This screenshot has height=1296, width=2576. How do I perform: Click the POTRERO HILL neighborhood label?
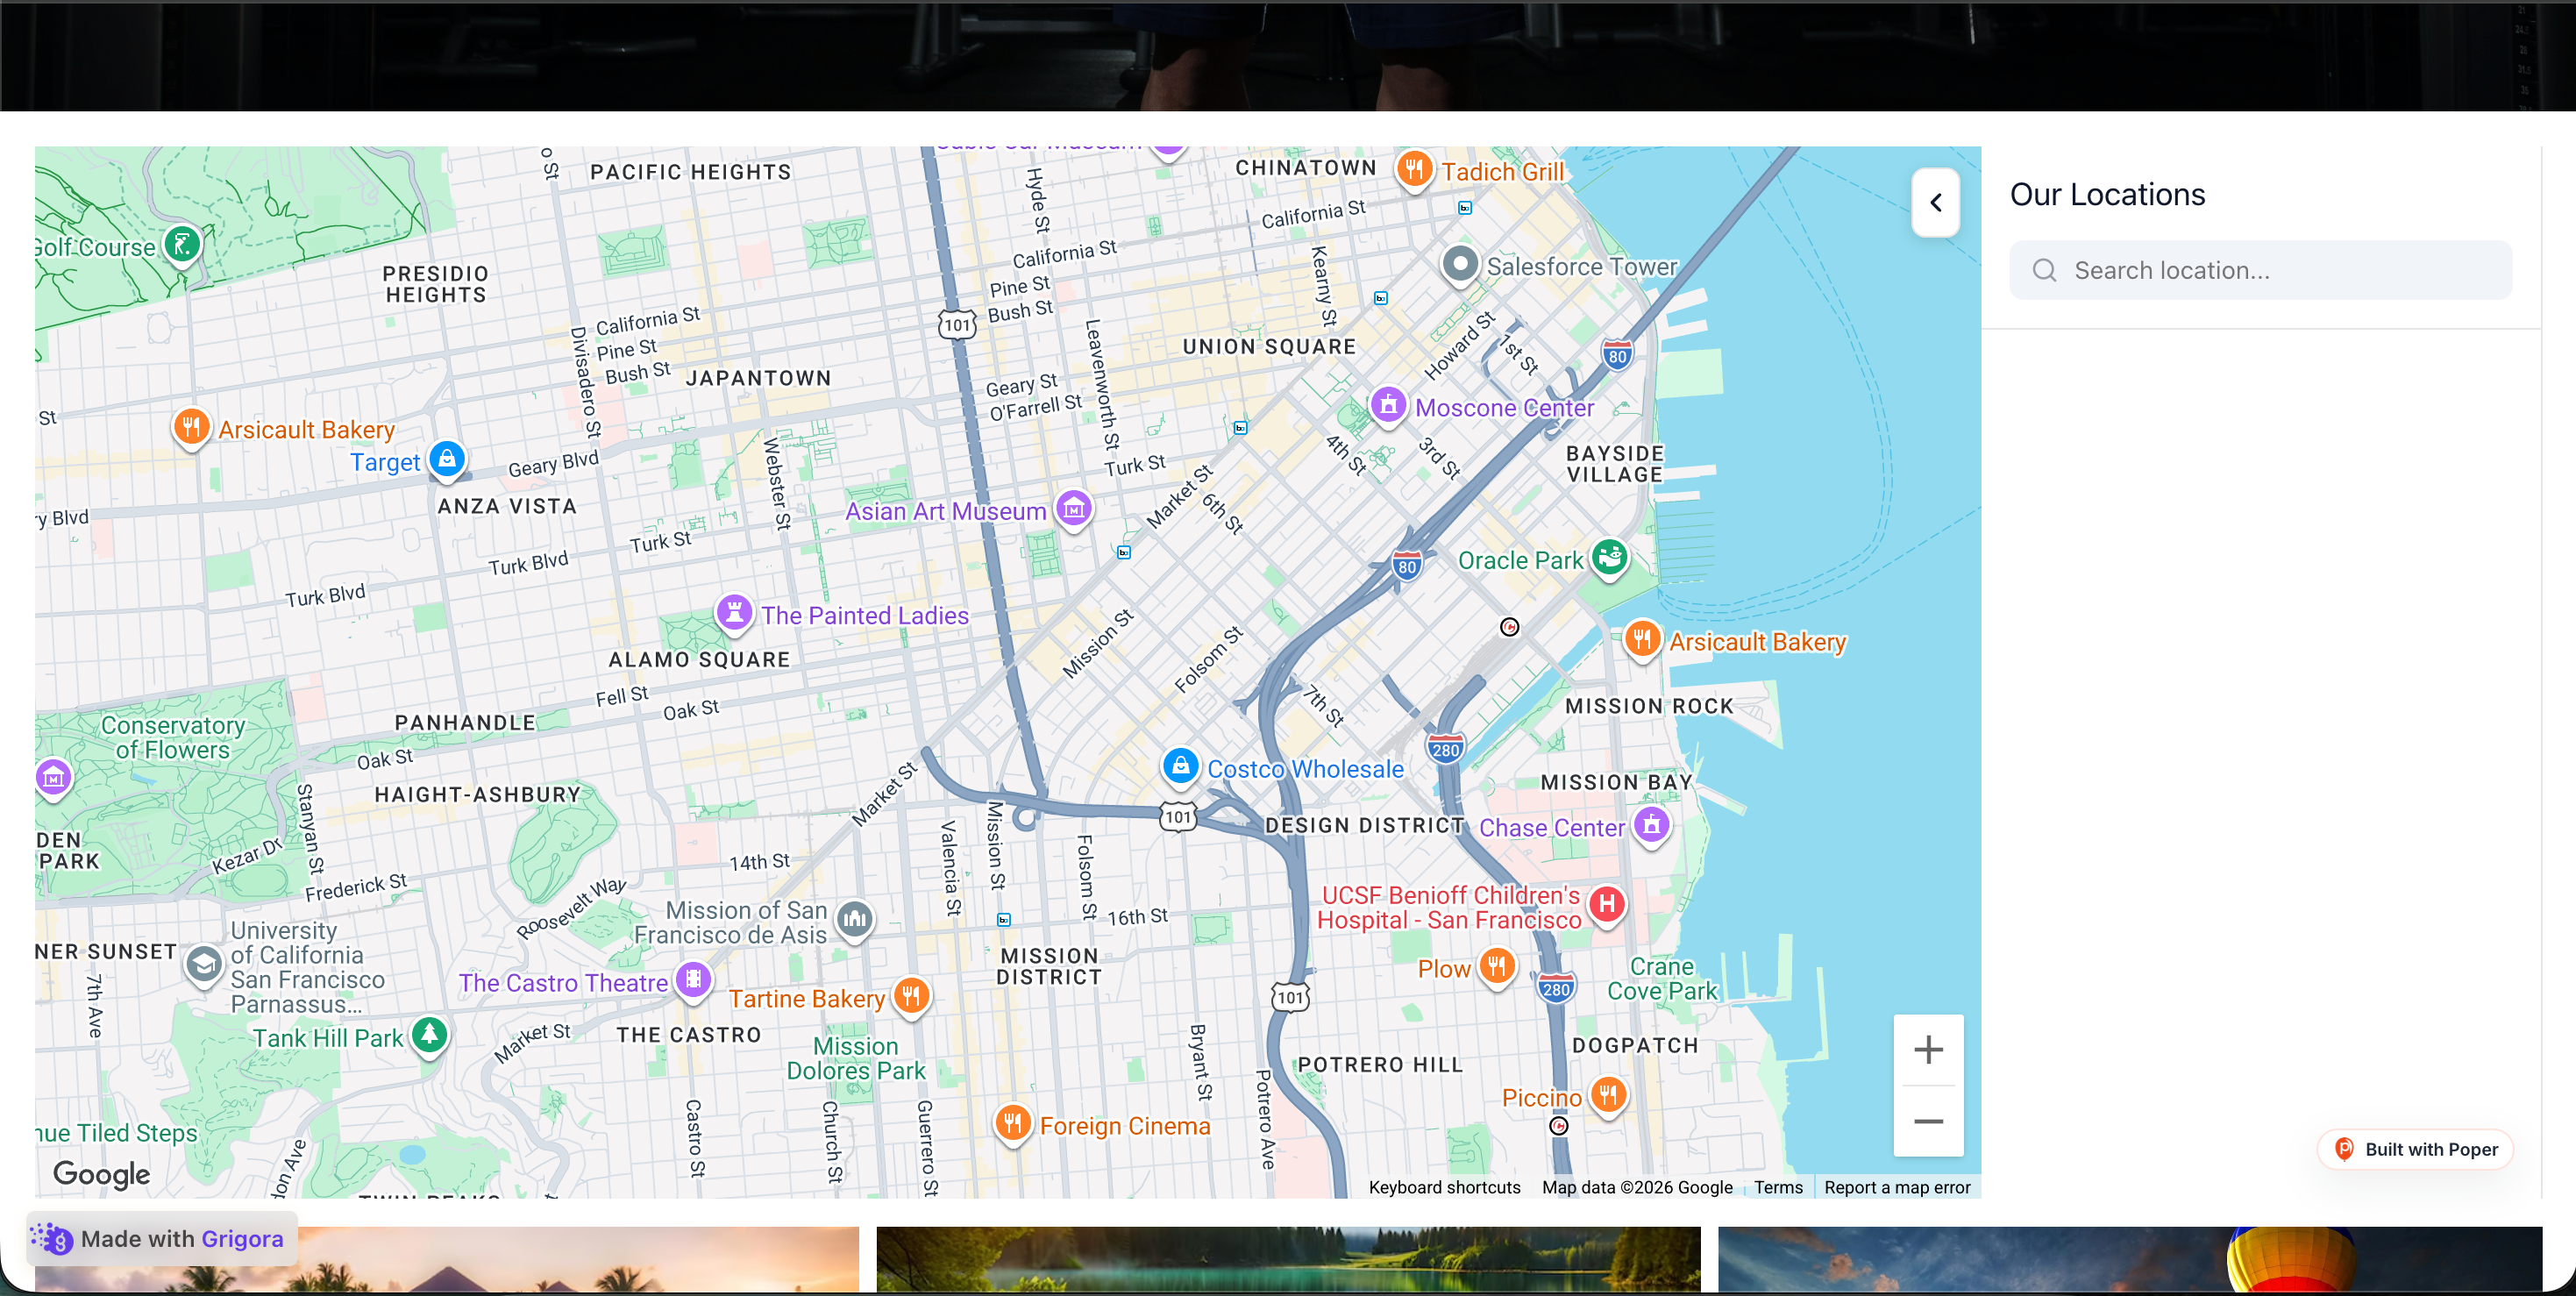tap(1380, 1065)
